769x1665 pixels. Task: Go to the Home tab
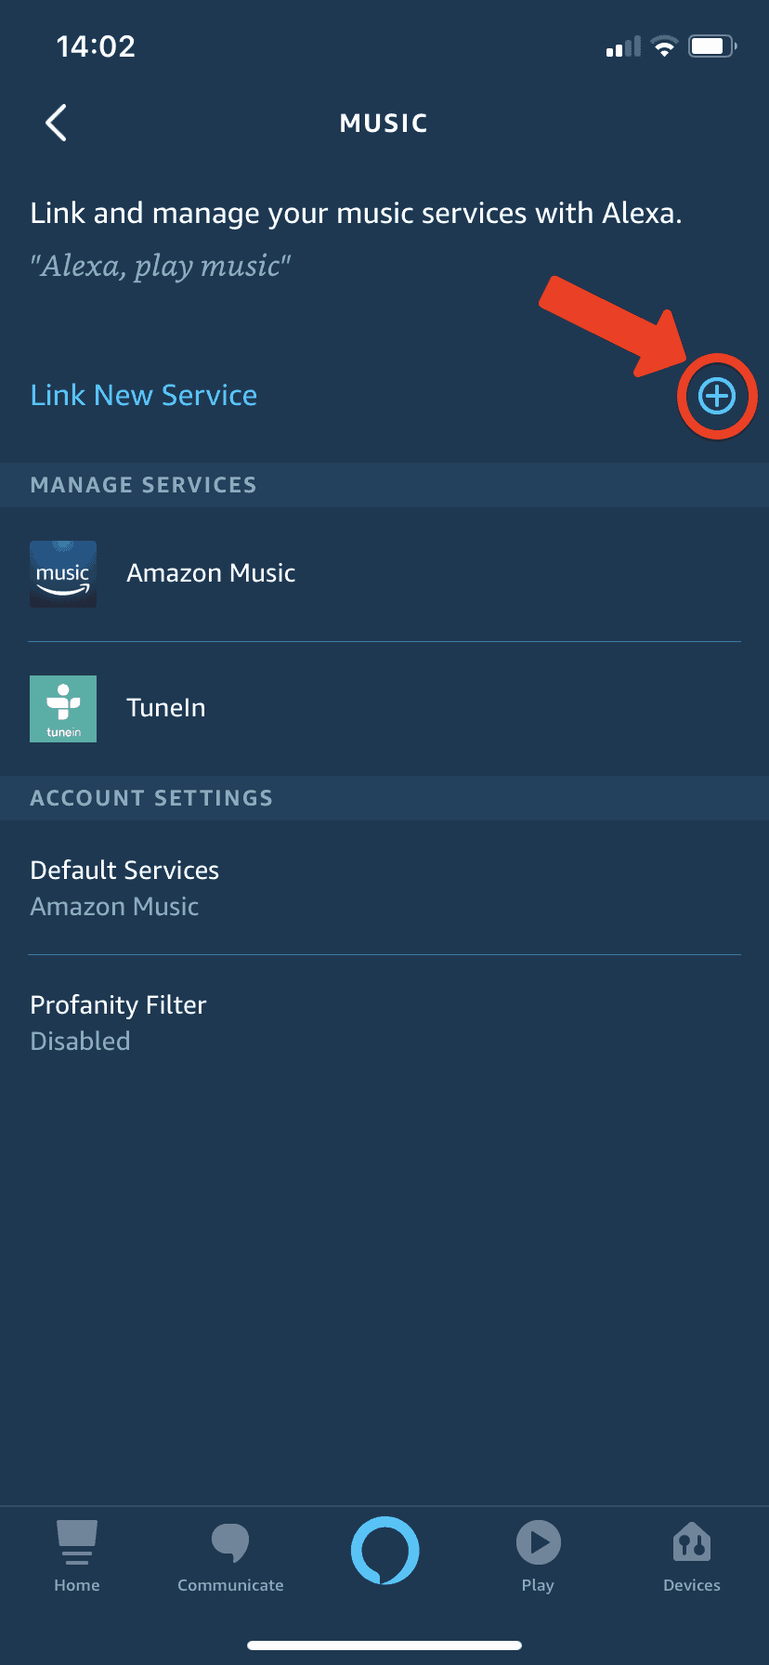tap(77, 1557)
